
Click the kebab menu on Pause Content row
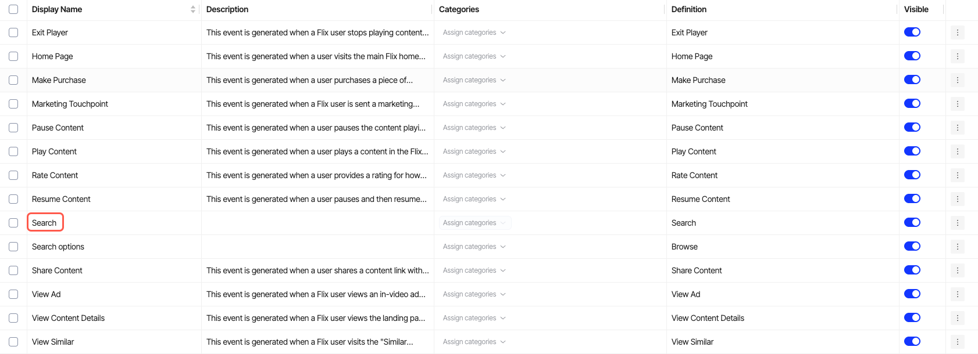[x=957, y=128]
